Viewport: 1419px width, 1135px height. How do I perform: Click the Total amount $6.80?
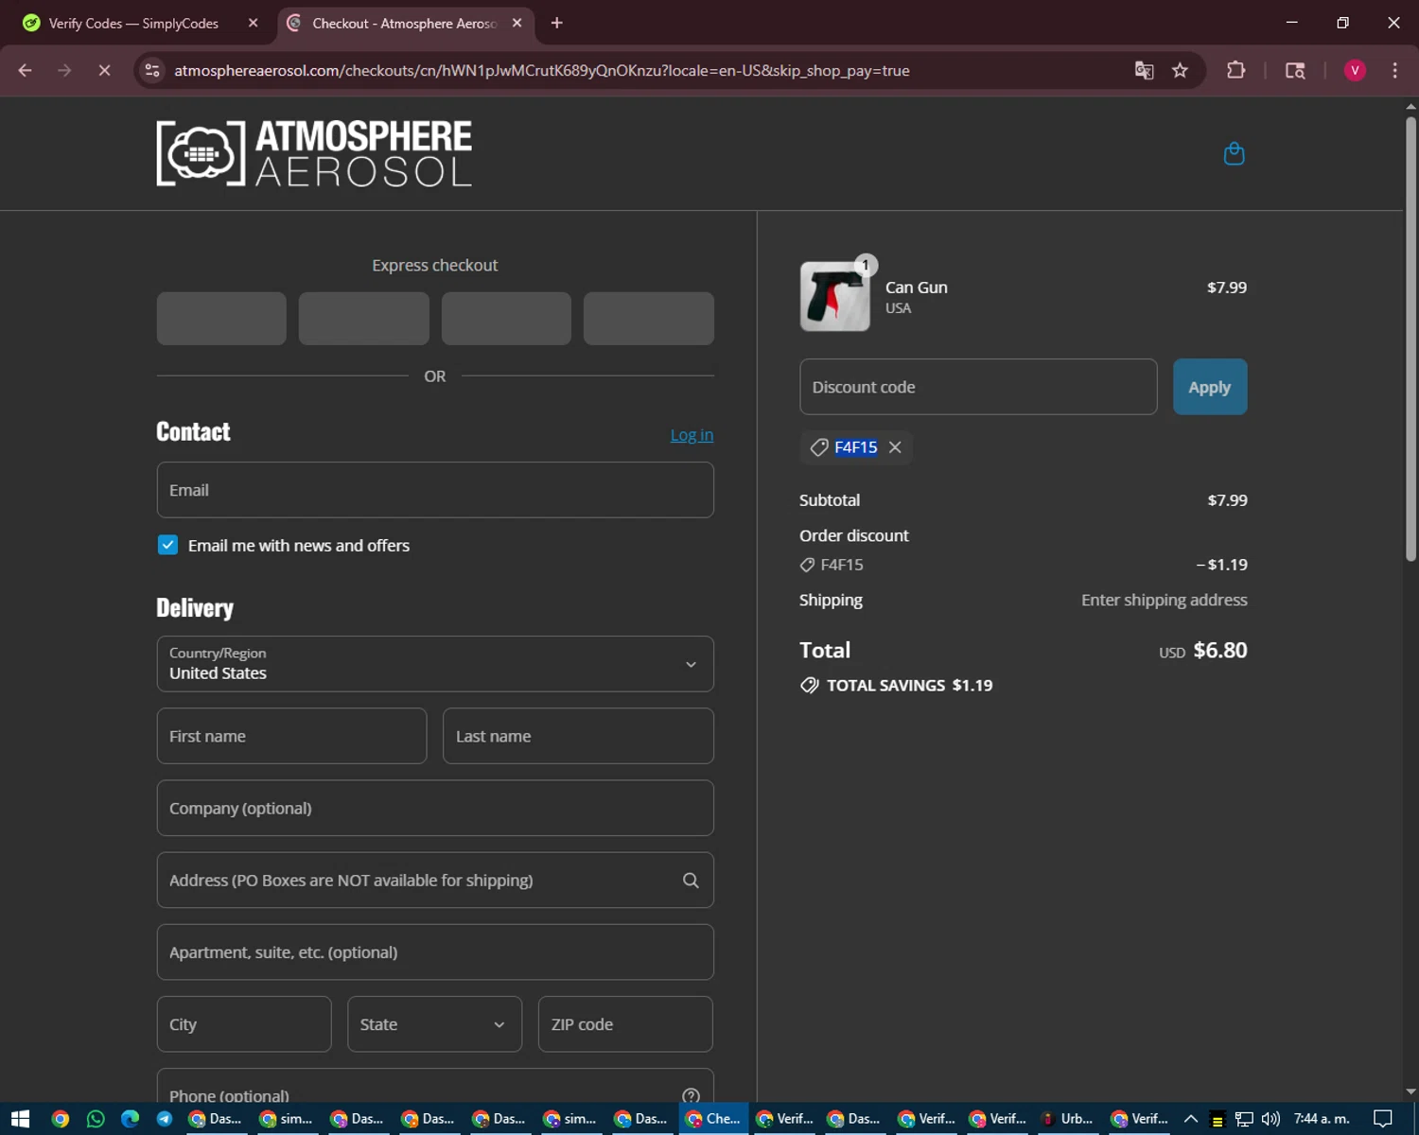click(x=1220, y=651)
